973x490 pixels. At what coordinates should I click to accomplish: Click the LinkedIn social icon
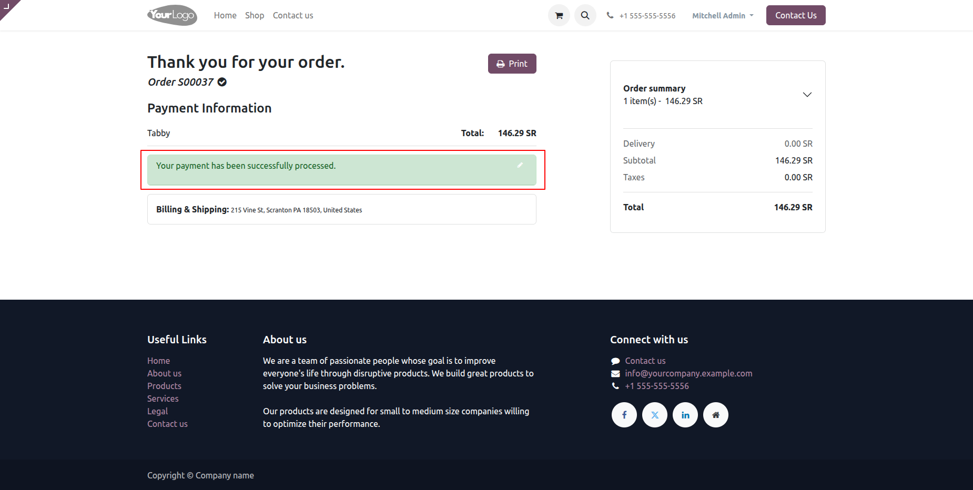(x=685, y=415)
